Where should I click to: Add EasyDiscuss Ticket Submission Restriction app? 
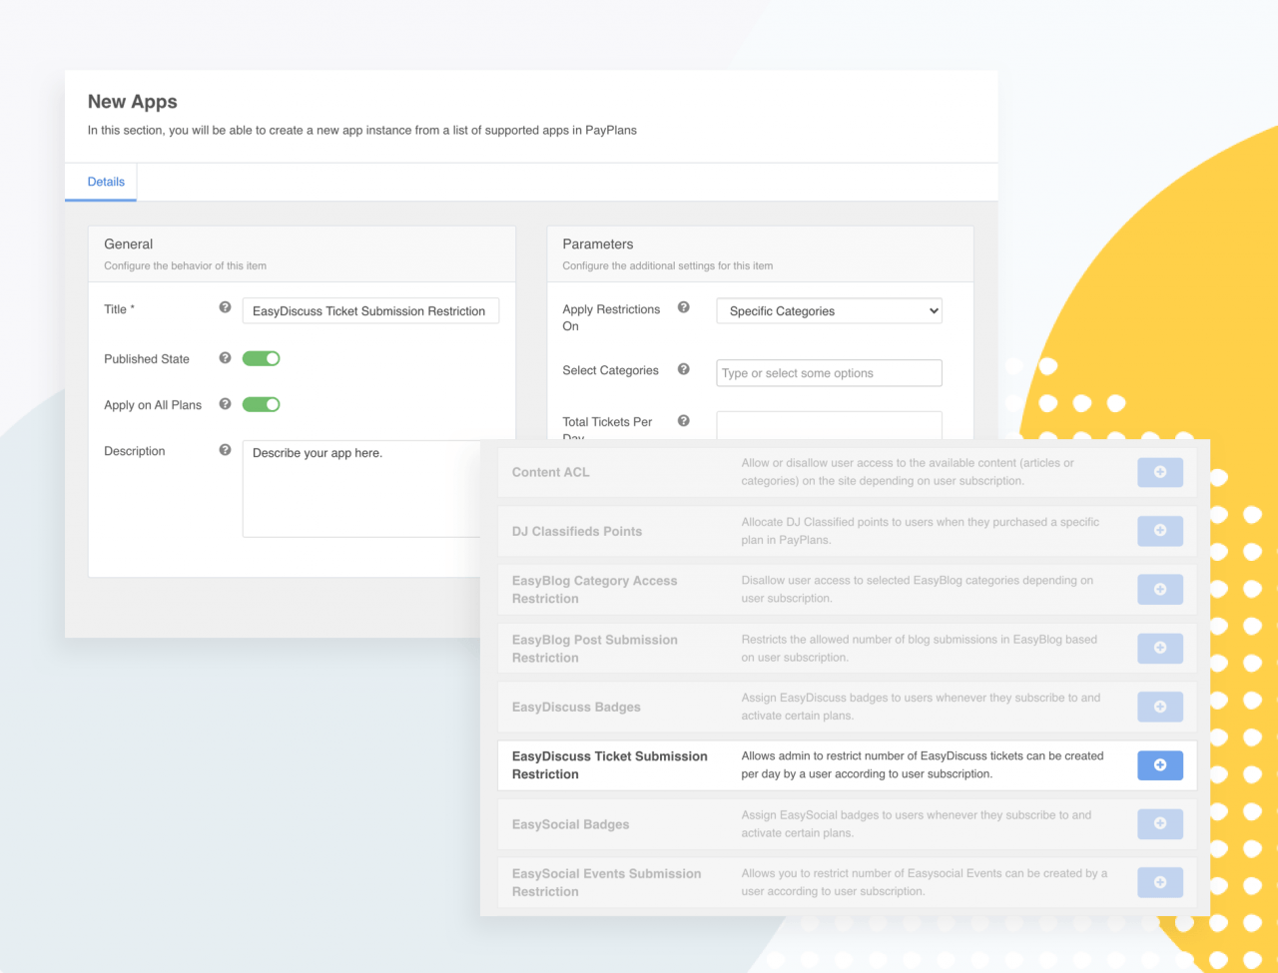1160,764
